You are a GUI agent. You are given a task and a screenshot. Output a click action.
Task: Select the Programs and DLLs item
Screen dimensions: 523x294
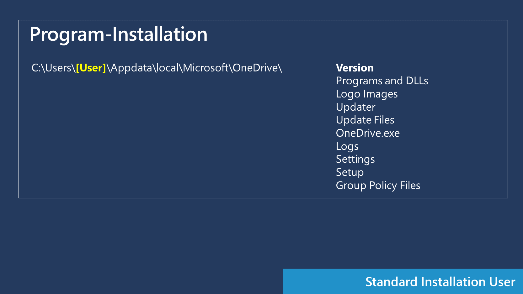382,81
